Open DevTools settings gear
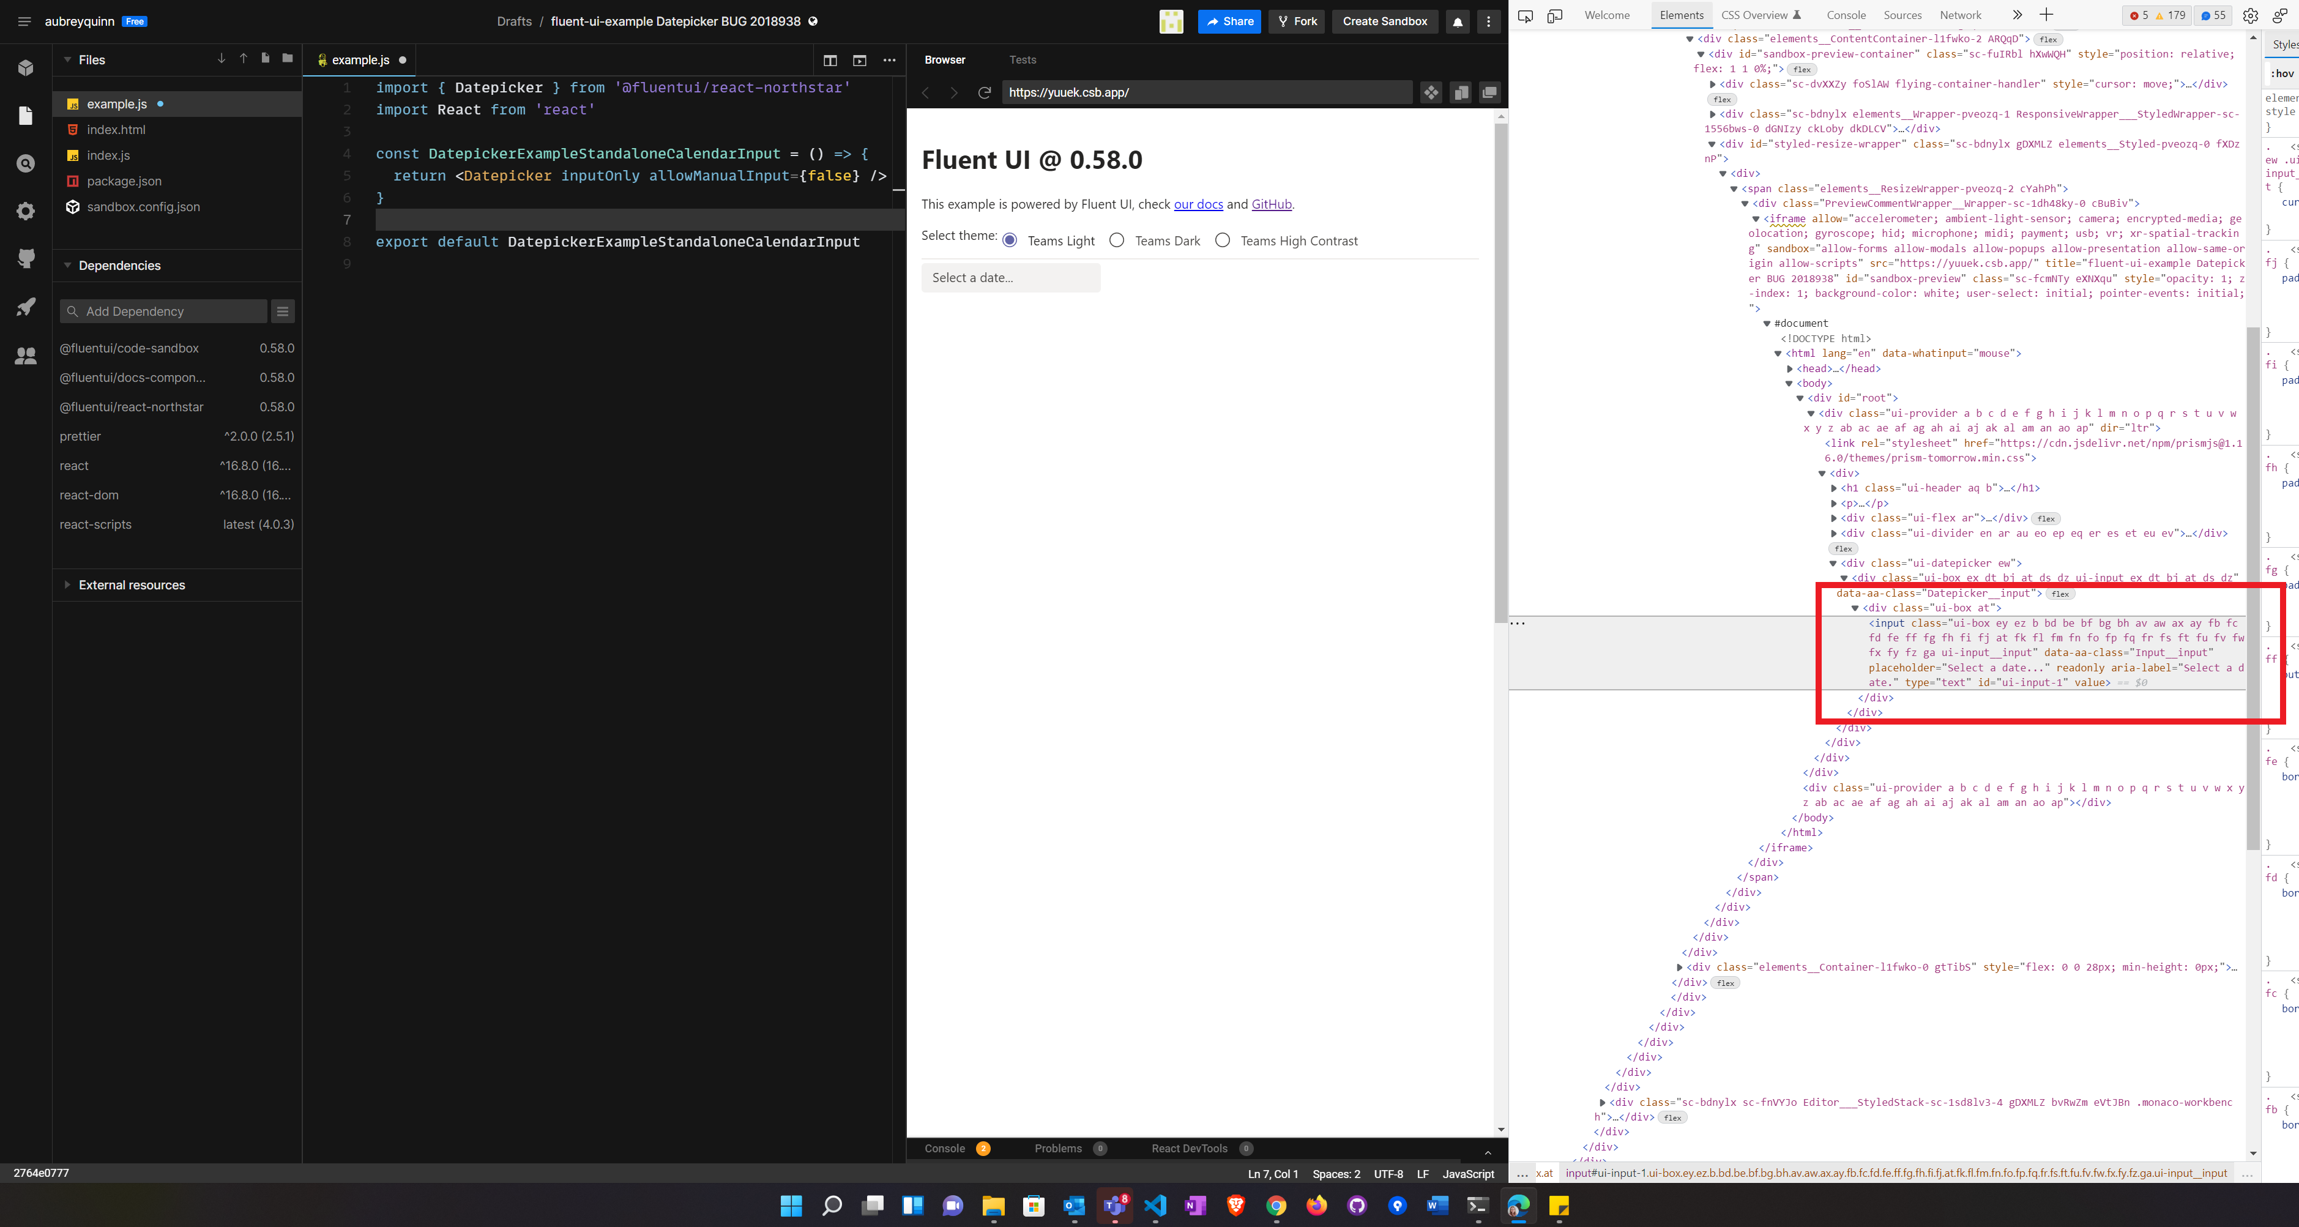Image resolution: width=2299 pixels, height=1227 pixels. click(2250, 15)
